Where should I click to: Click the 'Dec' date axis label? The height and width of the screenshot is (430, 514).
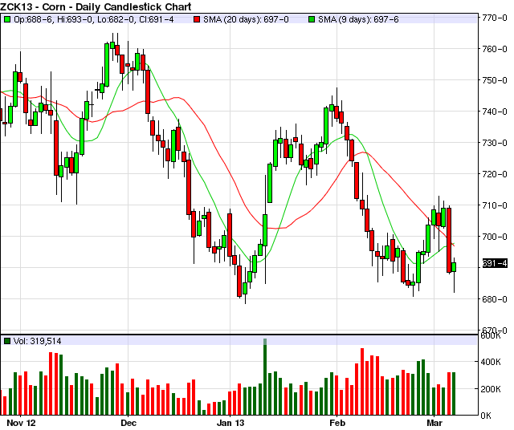coord(128,423)
